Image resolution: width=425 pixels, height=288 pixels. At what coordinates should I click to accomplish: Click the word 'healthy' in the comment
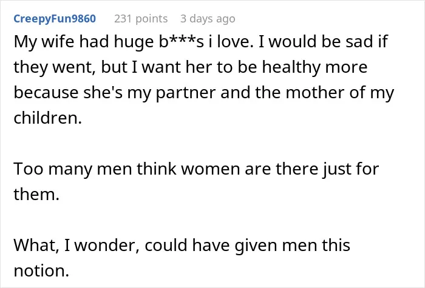click(291, 68)
